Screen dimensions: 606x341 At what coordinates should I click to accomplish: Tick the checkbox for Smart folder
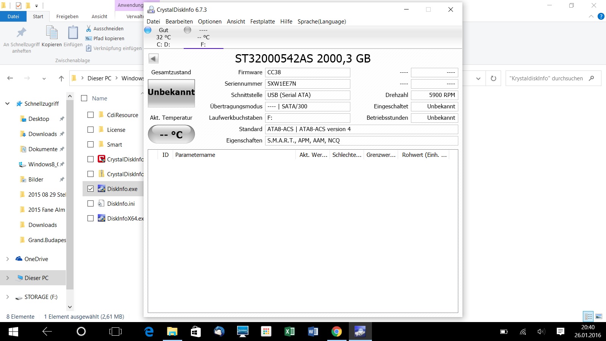[x=91, y=144]
